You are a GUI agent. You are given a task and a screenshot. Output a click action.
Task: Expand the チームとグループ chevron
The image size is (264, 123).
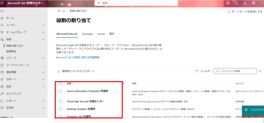(x=43, y=32)
